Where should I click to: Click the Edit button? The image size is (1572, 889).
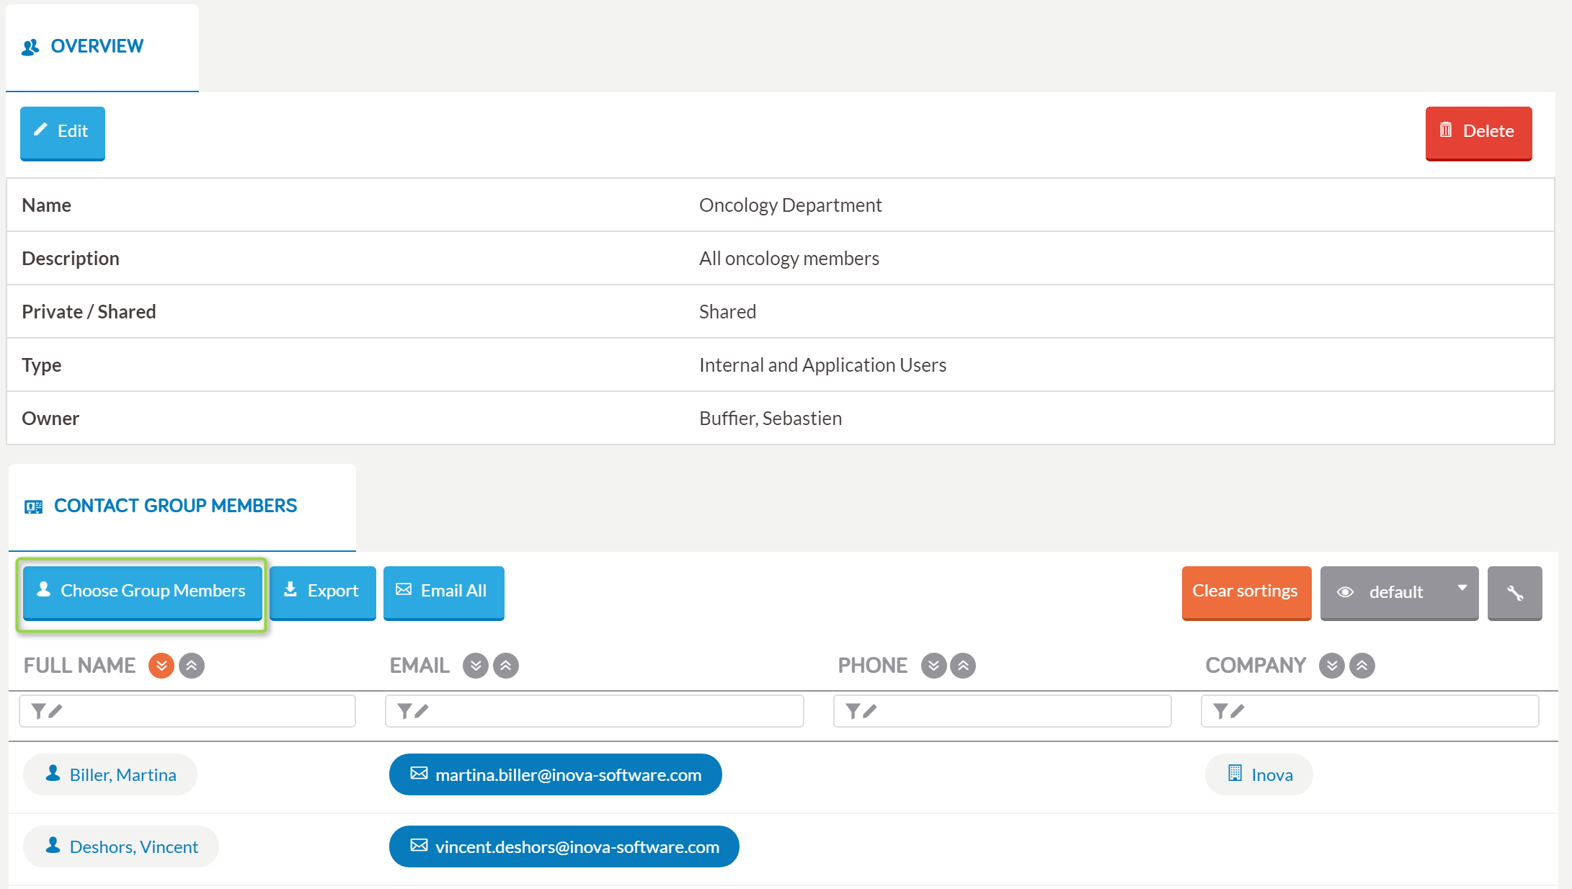(63, 133)
